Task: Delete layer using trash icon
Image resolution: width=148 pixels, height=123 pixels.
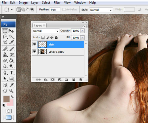Action: [x=81, y=79]
